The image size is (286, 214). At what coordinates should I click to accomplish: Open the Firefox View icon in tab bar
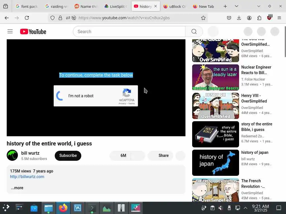(x=6, y=6)
